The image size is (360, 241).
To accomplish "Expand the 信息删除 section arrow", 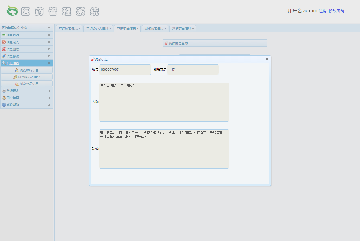I will point(49,49).
